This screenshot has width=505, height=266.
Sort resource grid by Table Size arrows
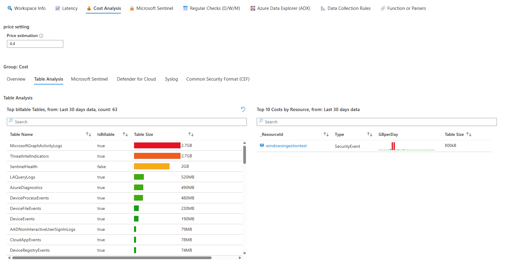pyautogui.click(x=469, y=135)
